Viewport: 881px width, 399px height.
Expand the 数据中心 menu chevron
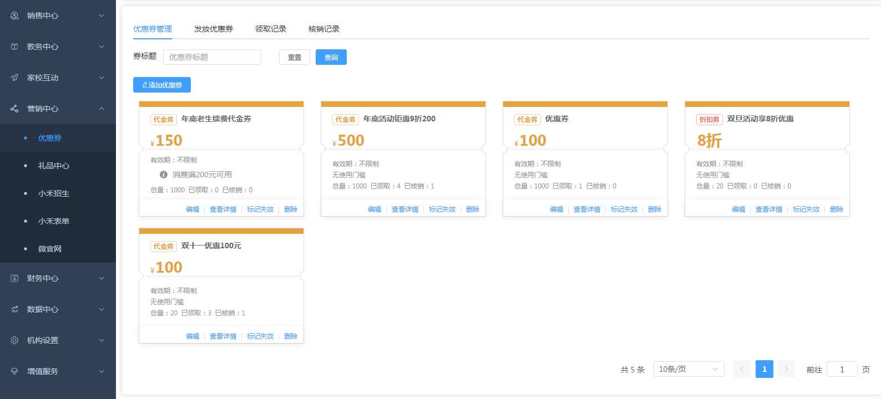point(102,309)
